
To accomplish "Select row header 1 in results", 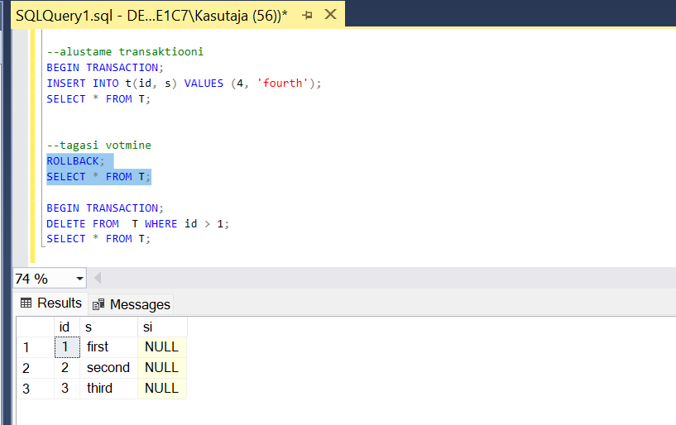I will point(36,347).
